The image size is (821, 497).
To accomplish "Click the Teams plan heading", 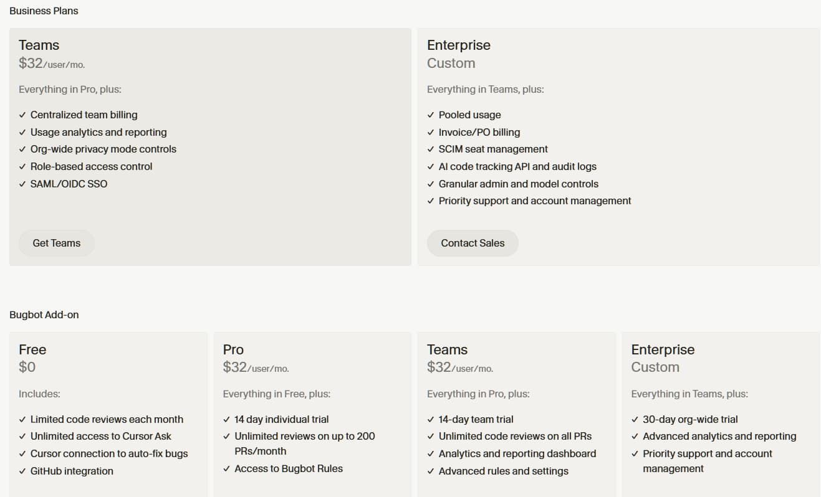I will pos(39,45).
